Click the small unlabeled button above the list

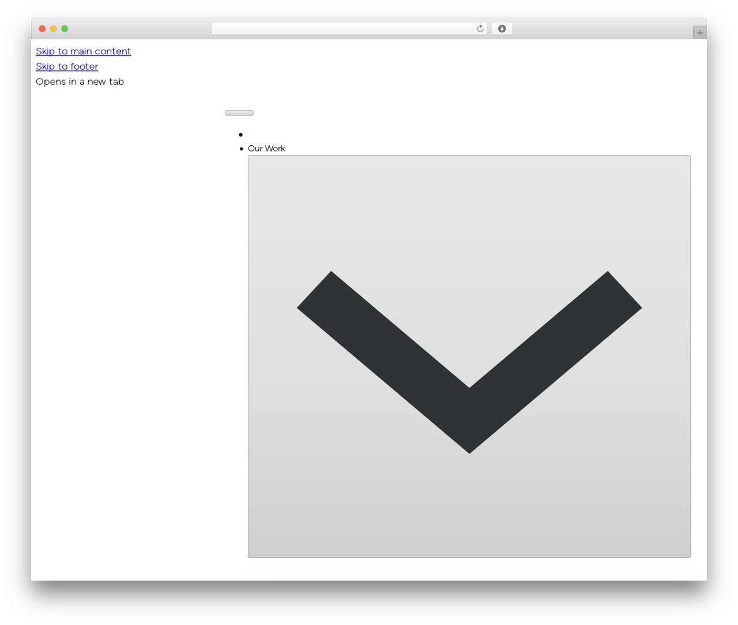tap(239, 112)
